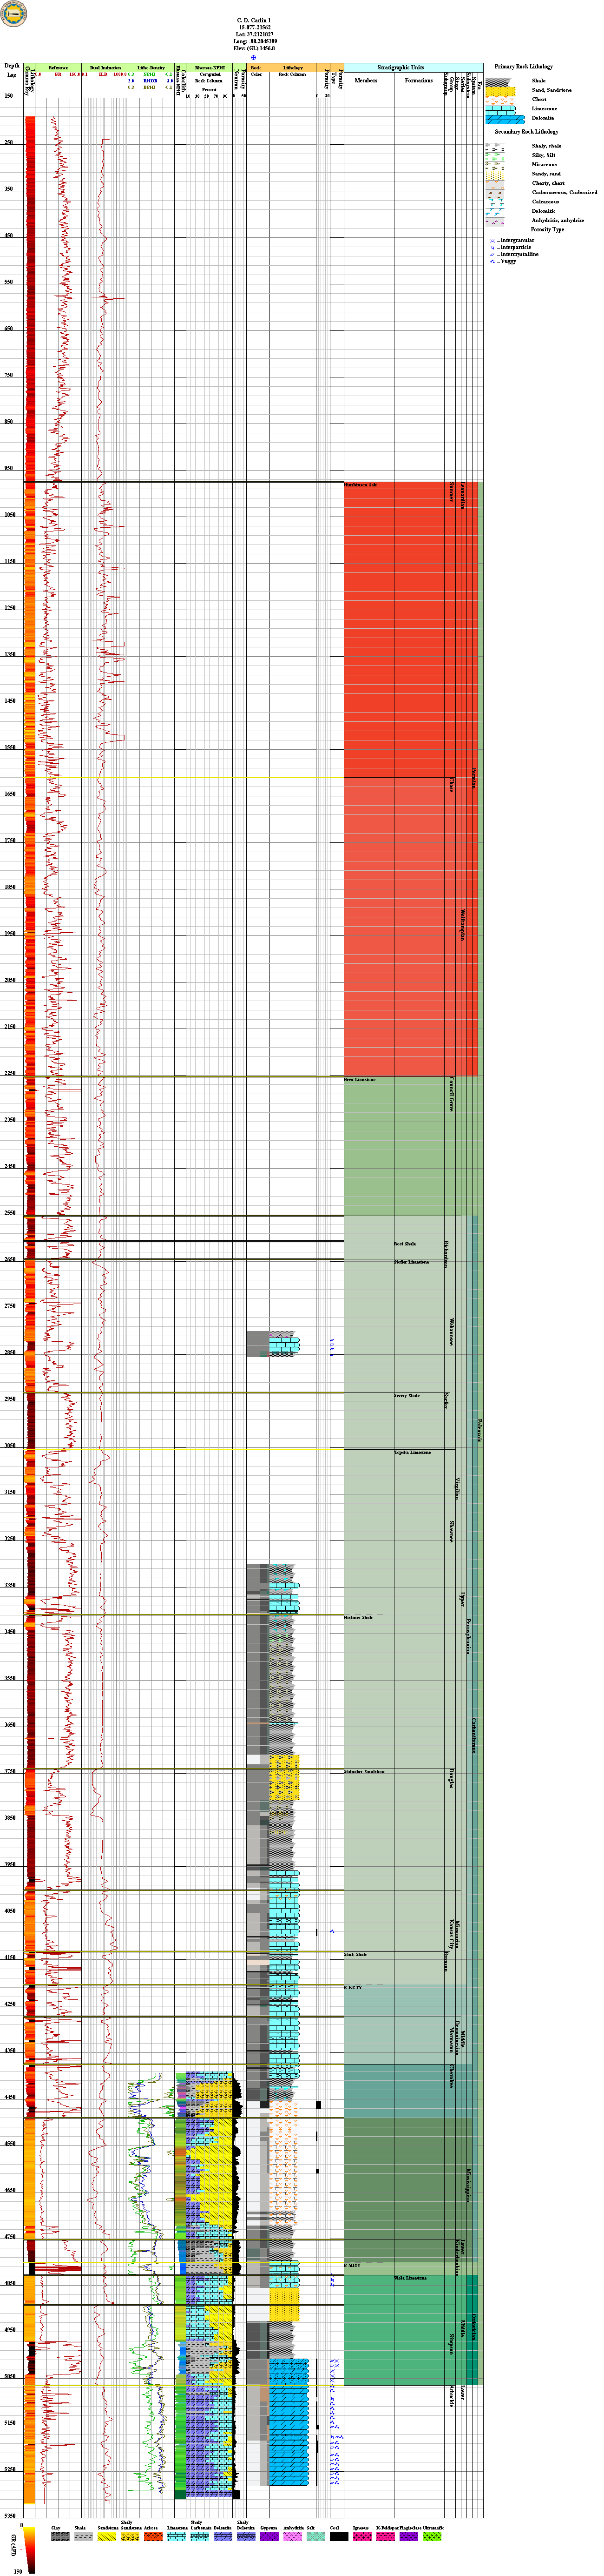604x2576 pixels.
Task: Click the Sand, Sandstone yellow dotted pattern swatch
Action: [500, 92]
